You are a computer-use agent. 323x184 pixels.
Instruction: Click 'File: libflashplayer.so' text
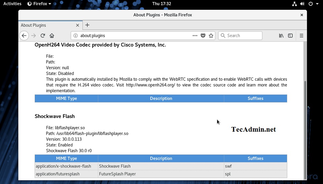65,128
